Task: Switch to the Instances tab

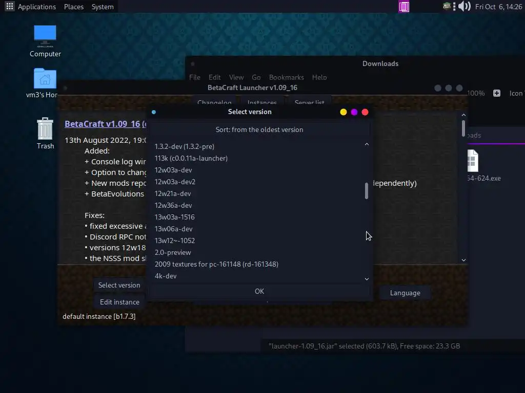Action: click(262, 102)
